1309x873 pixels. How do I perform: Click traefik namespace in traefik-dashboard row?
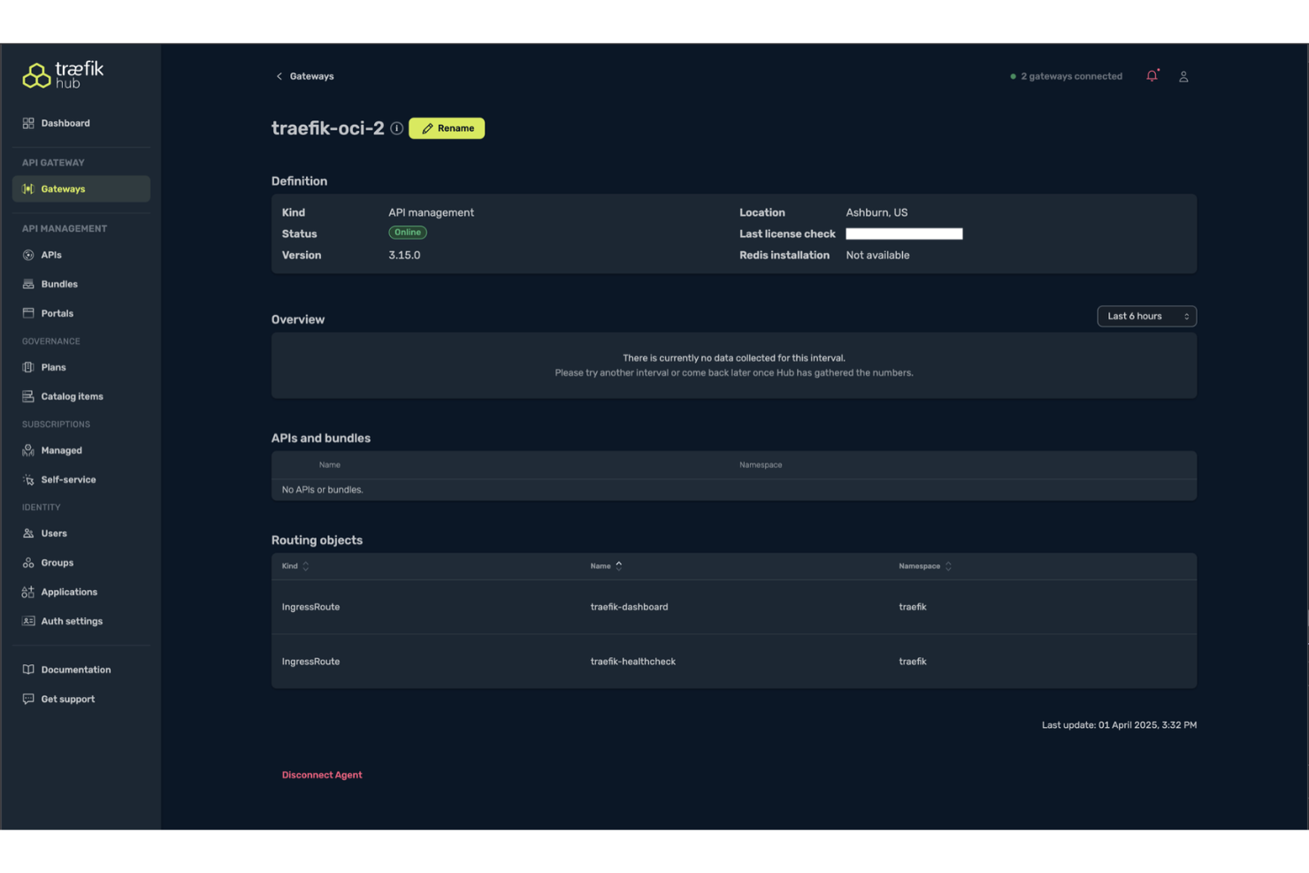tap(913, 607)
